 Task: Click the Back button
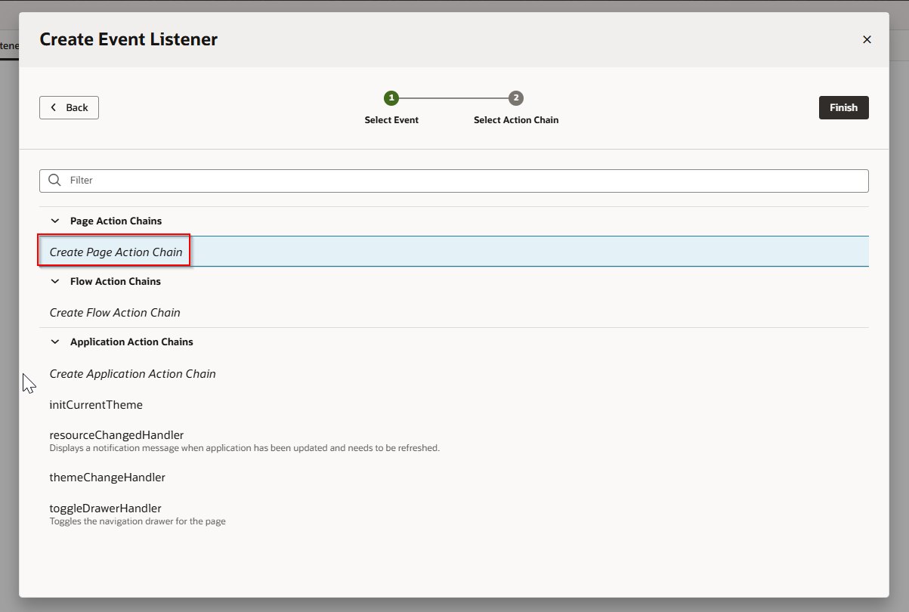tap(69, 107)
